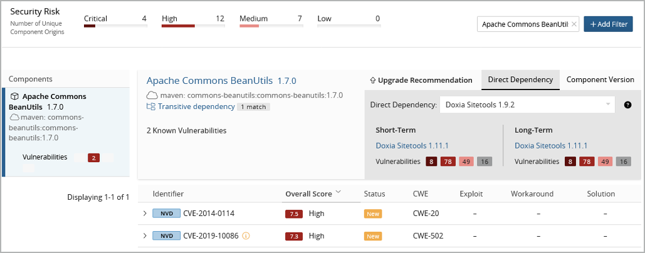
Task: Click the 7.5 score badge
Action: tap(293, 214)
